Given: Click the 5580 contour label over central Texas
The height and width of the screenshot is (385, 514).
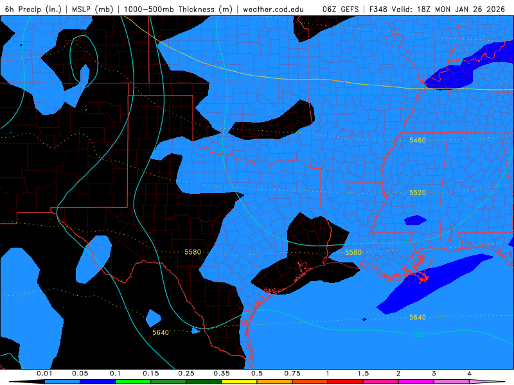Looking at the screenshot, I should pos(192,252).
